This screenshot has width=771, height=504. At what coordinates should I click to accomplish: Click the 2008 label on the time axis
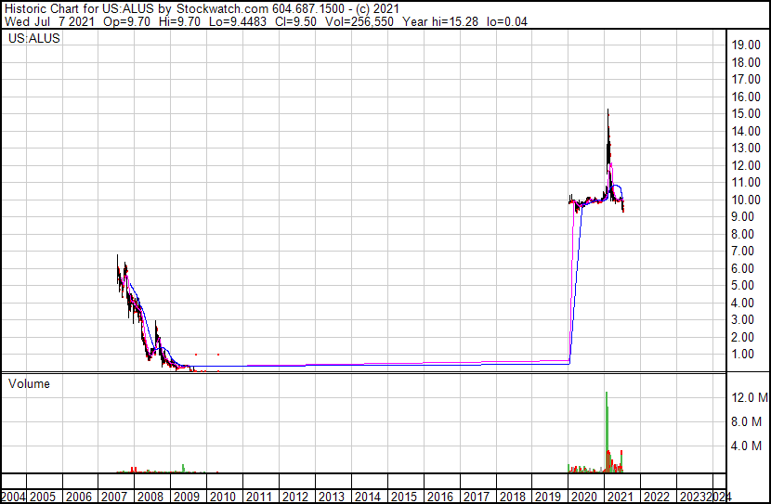[150, 497]
